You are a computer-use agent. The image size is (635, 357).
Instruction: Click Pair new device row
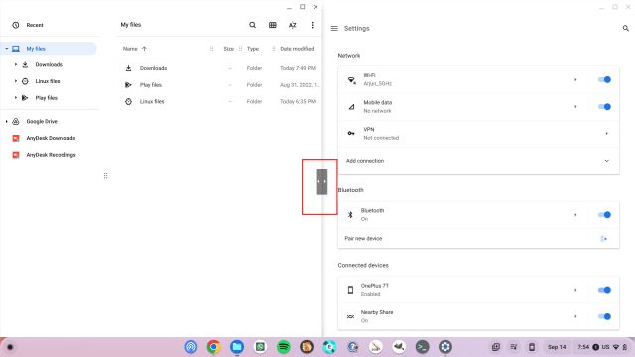pos(478,238)
